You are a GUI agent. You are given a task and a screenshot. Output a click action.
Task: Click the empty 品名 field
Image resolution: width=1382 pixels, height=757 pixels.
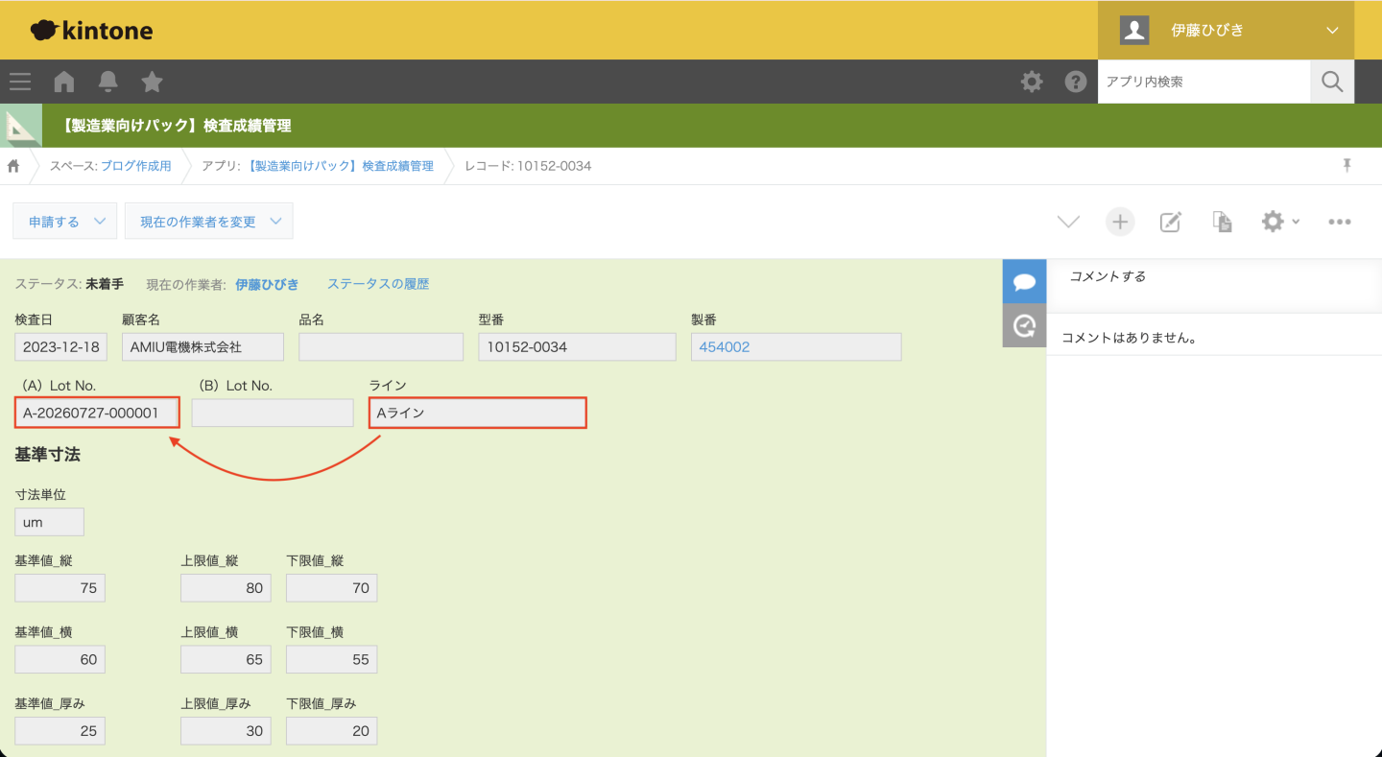click(x=381, y=347)
